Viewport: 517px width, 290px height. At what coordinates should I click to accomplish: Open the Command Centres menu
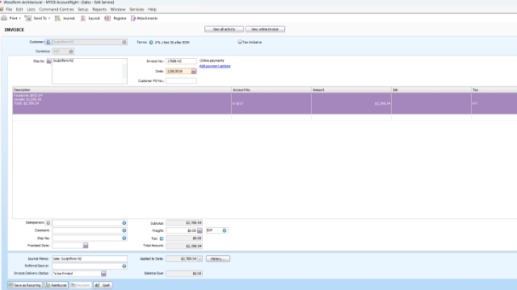click(x=57, y=9)
